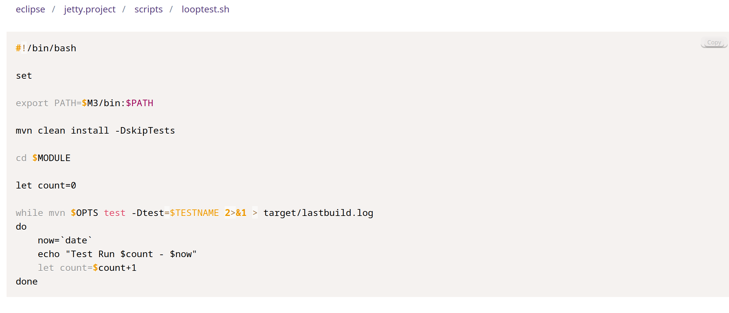This screenshot has height=313, width=729.
Task: Click the -DskipTests flag text
Action: [x=145, y=131]
